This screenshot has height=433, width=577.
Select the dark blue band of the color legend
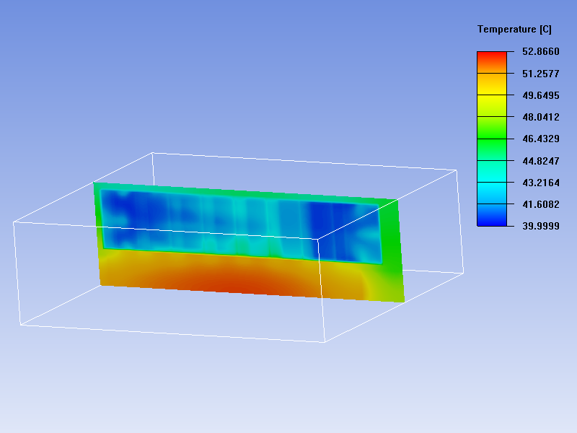492,214
